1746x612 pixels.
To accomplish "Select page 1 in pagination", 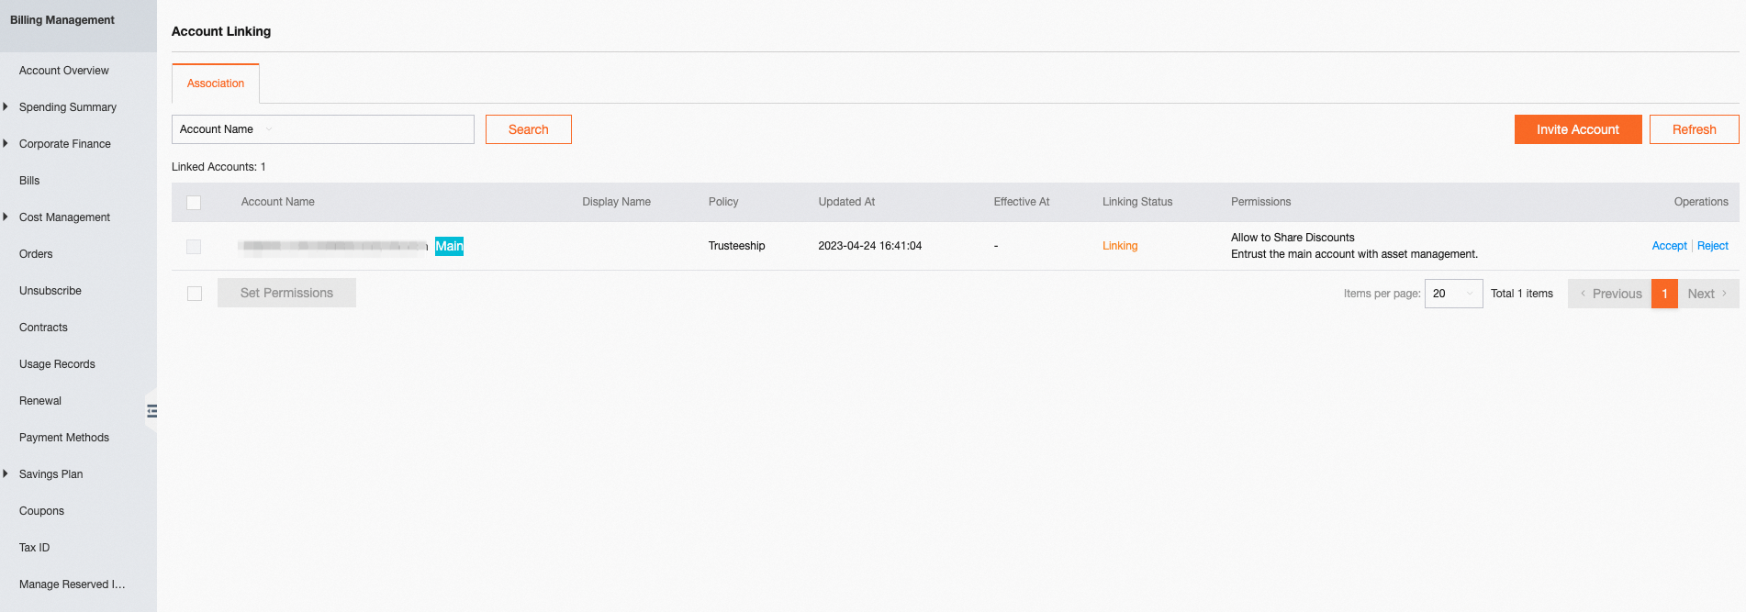I will [x=1664, y=294].
